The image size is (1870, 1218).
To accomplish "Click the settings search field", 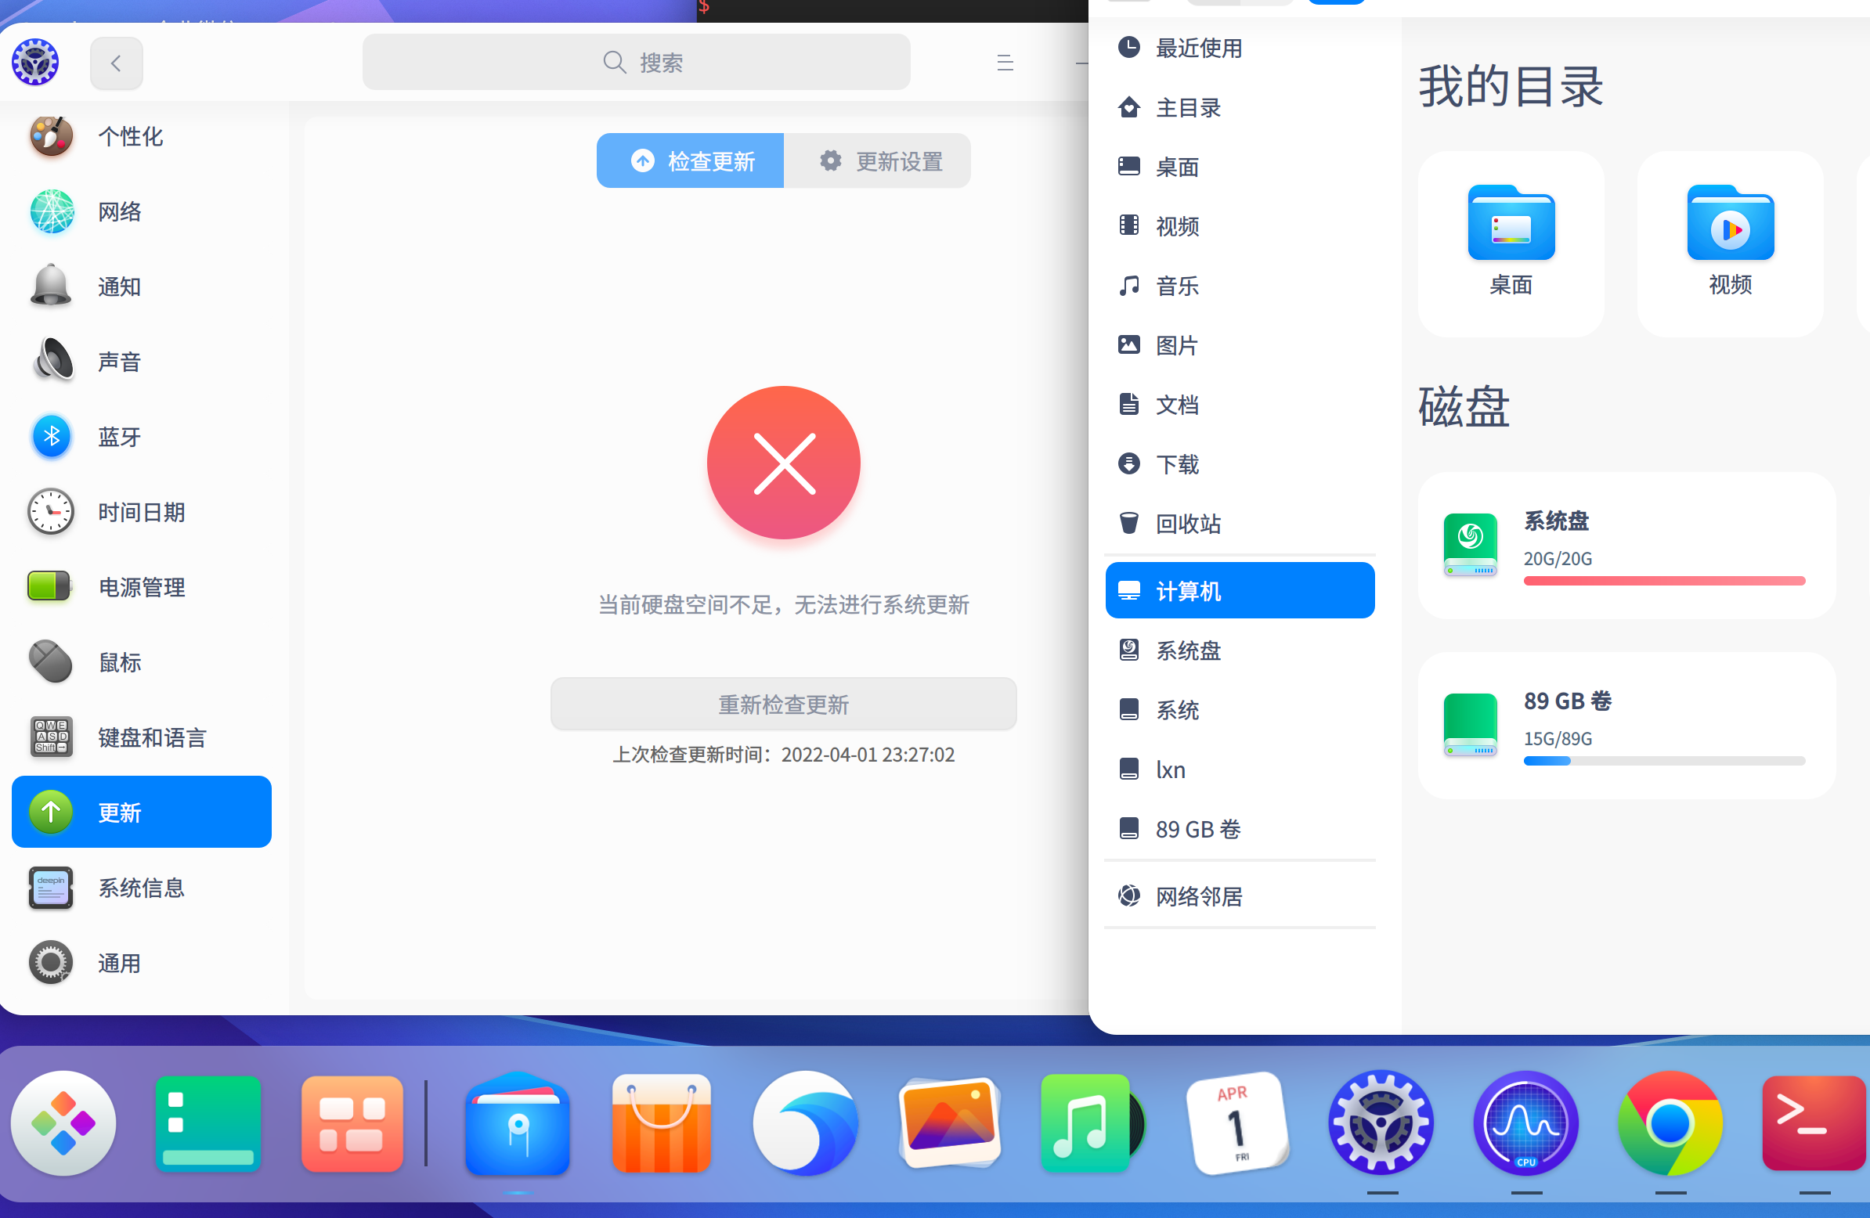I will pos(637,63).
